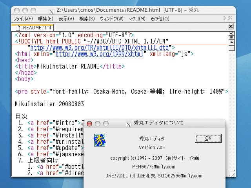The image size is (251, 188).
Task: Open the xhtml11.dtd hyperlink
Action: click(x=99, y=47)
